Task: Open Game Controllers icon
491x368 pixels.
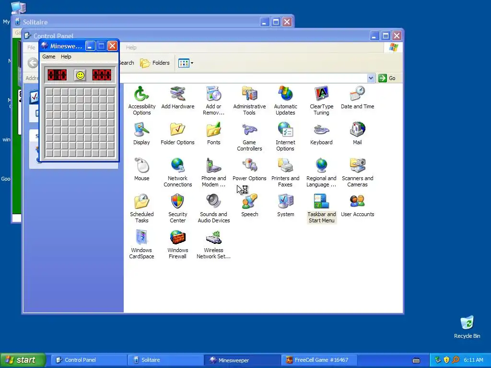Action: [x=249, y=129]
